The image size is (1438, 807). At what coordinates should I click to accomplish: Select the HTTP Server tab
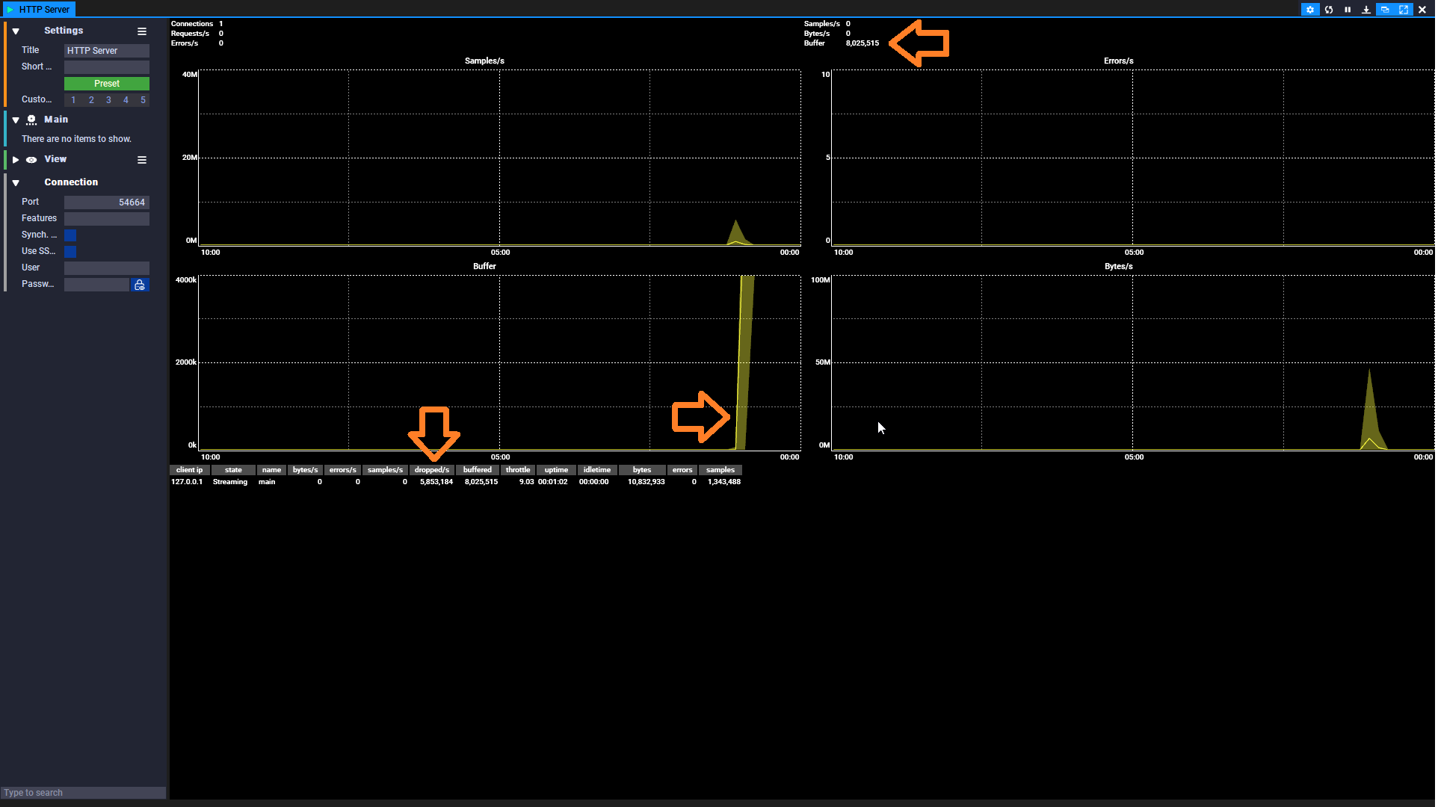click(38, 10)
